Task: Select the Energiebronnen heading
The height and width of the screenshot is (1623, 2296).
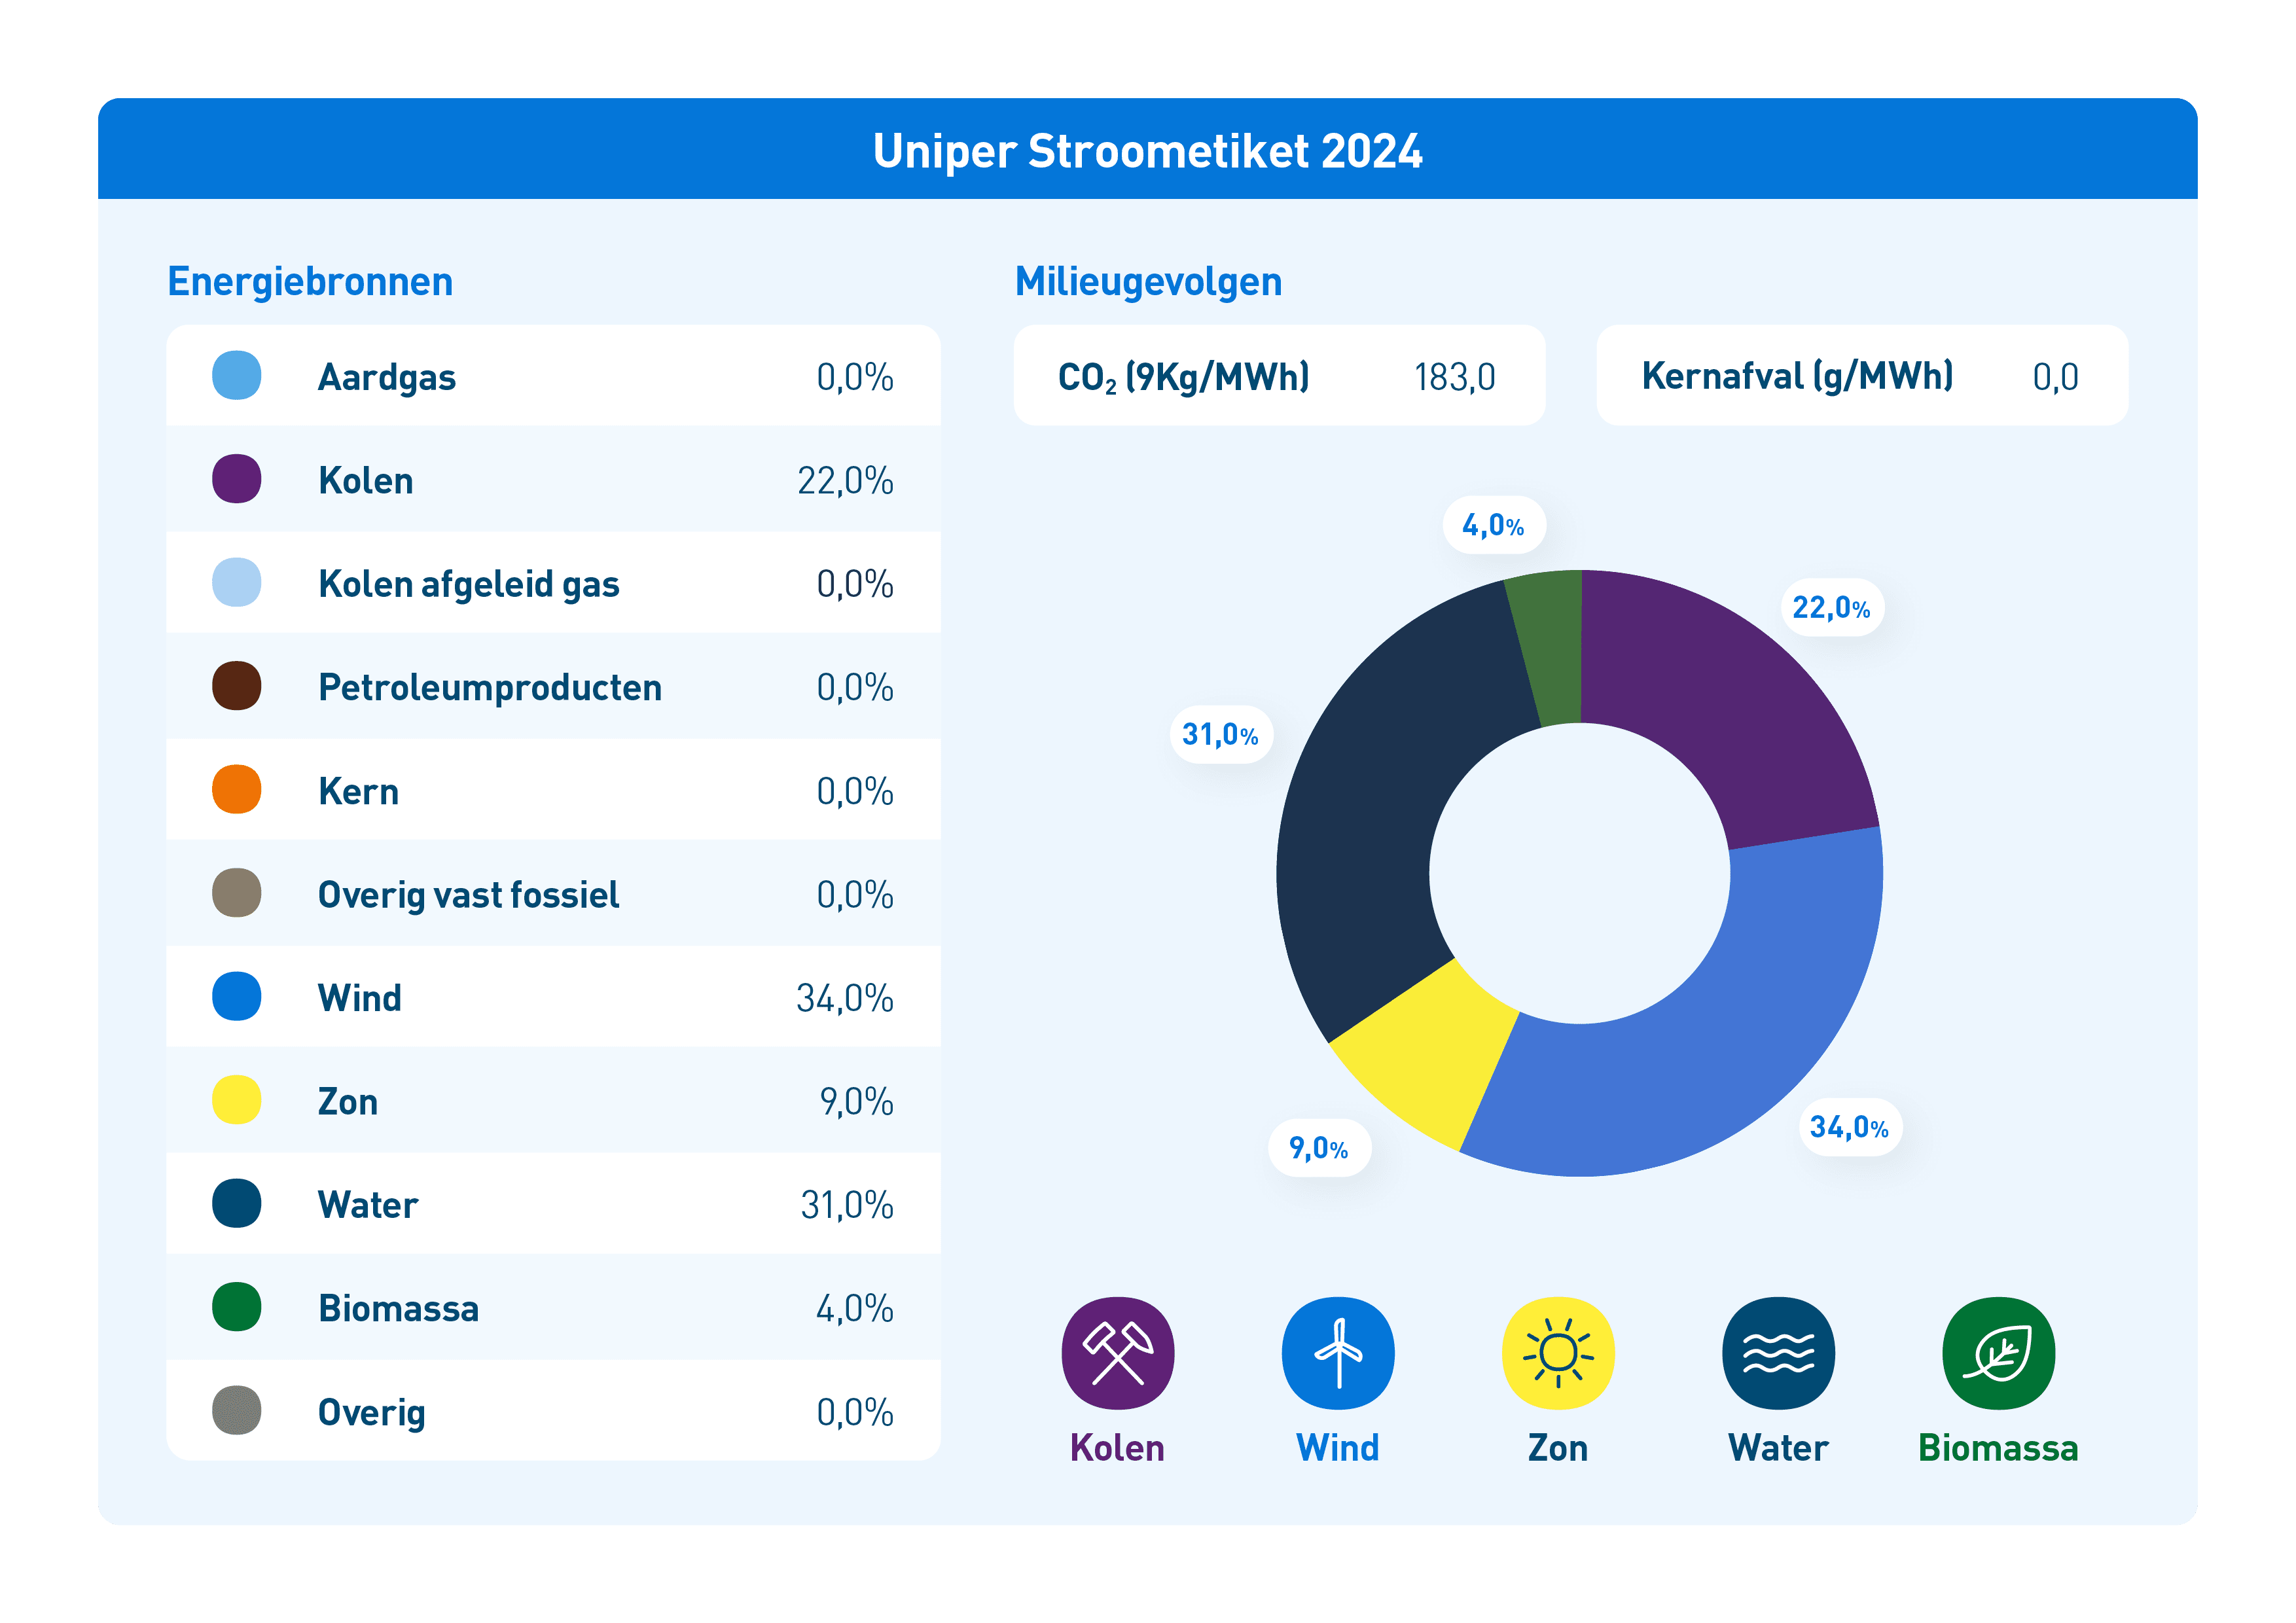Action: point(310,282)
